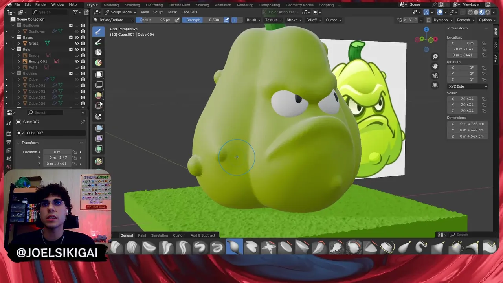The image size is (503, 283).
Task: Click the hand pan viewport icon
Action: click(x=435, y=66)
